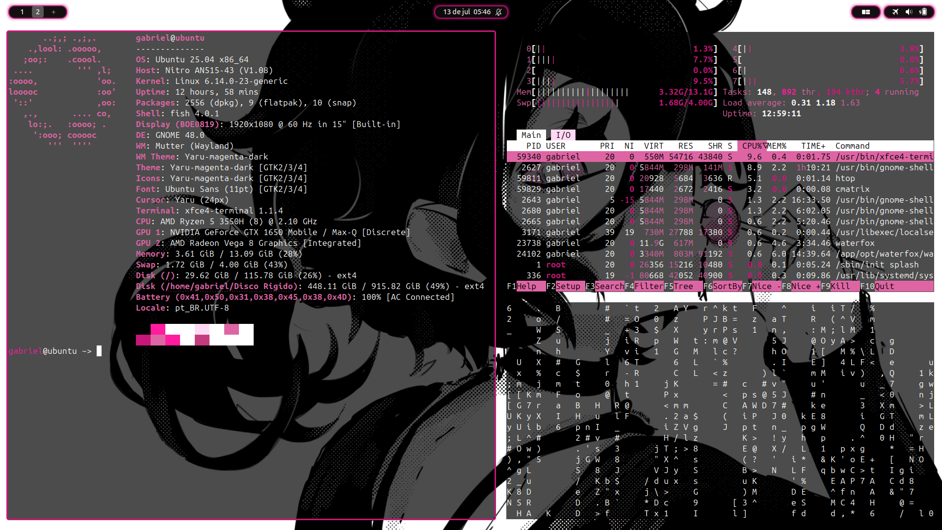Click the Battery 100% AC Connected line

[x=295, y=297]
